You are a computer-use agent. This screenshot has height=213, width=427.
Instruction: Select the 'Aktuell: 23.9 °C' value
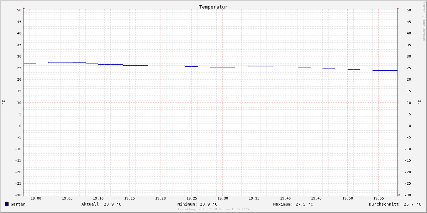tap(101, 204)
